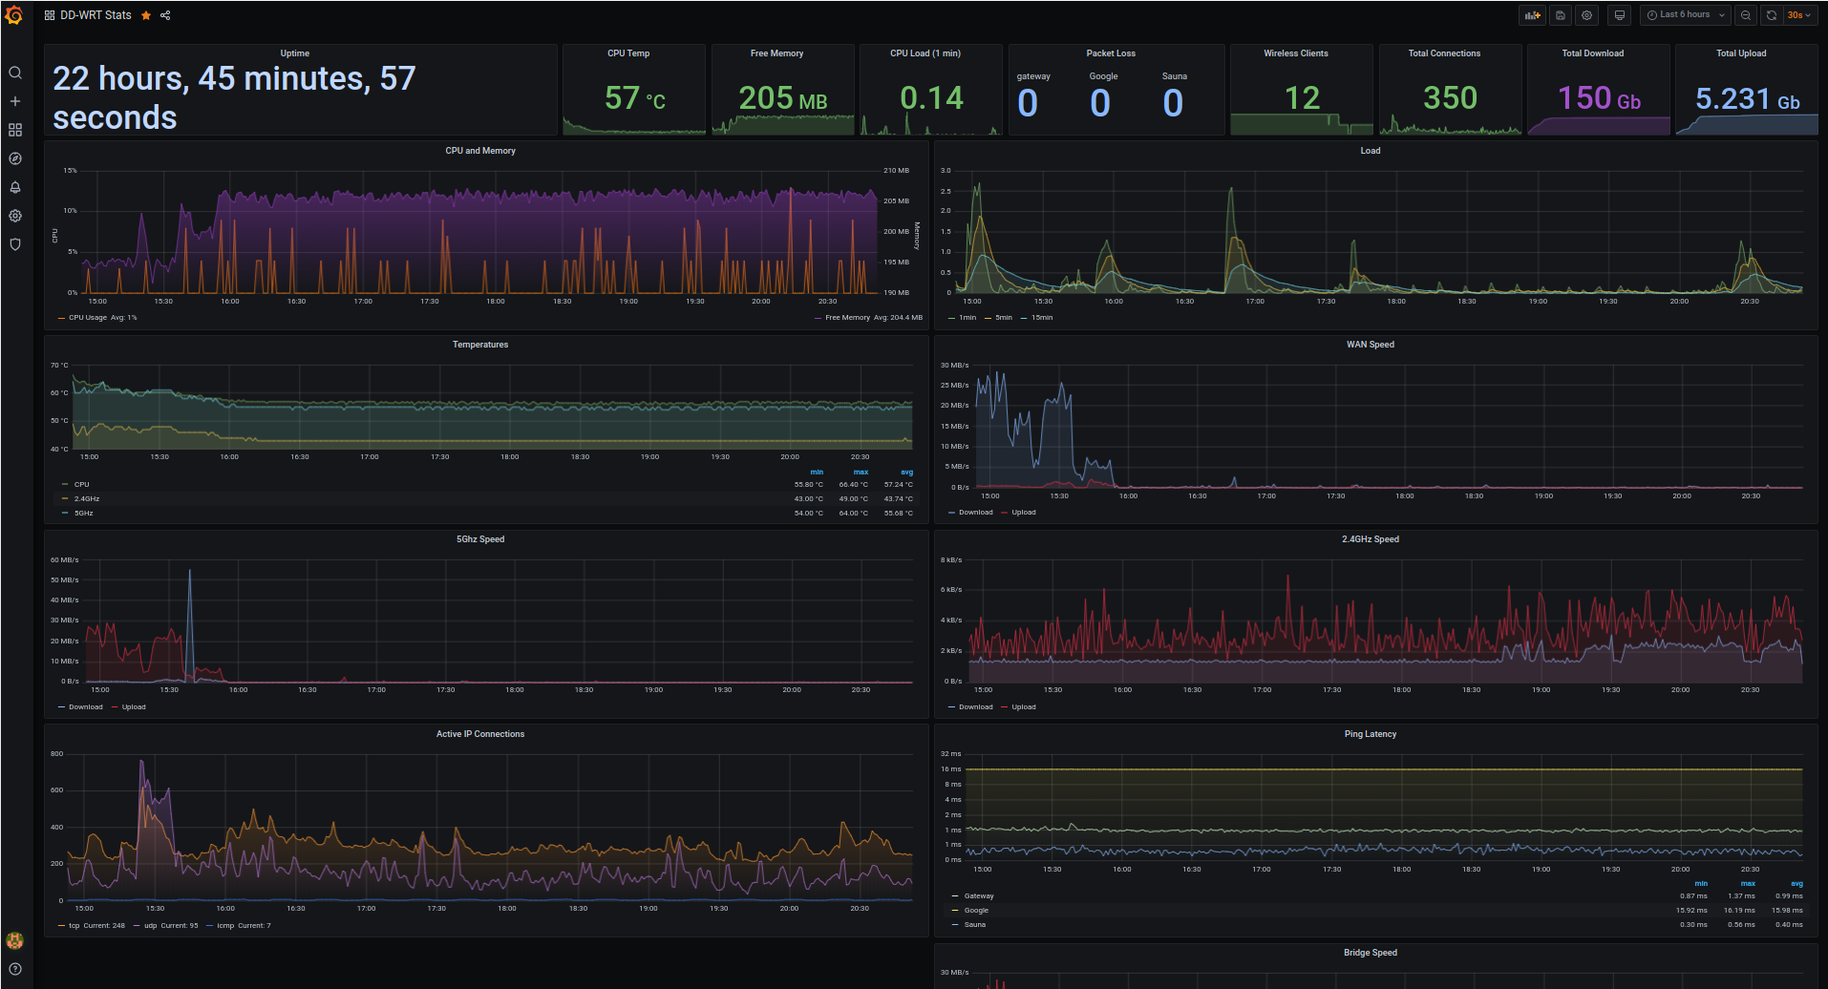Sort Temperatures legend by max column

(x=861, y=473)
